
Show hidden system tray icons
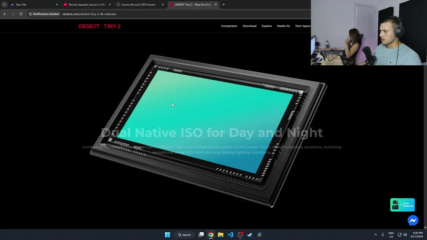(375, 235)
